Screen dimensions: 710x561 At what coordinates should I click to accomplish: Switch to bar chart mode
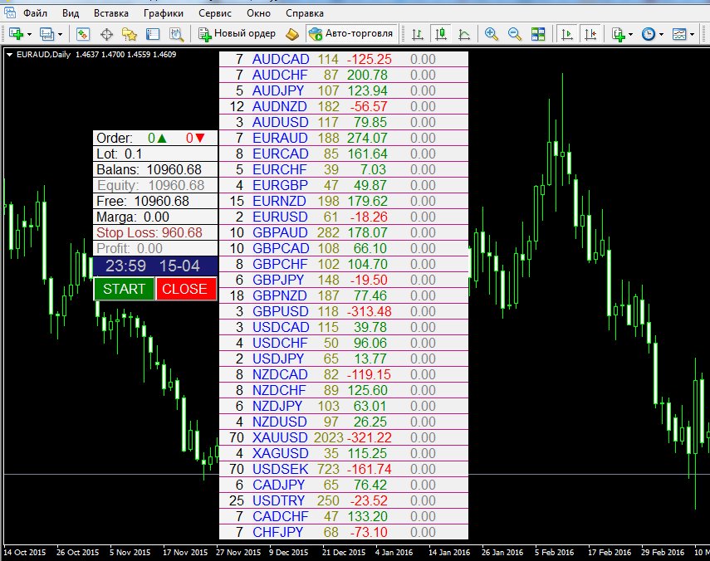coord(418,34)
